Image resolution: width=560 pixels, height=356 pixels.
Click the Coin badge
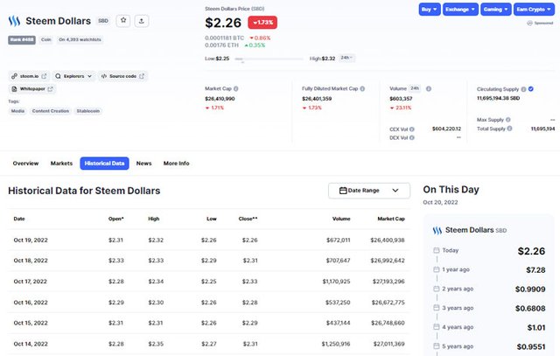pyautogui.click(x=46, y=39)
